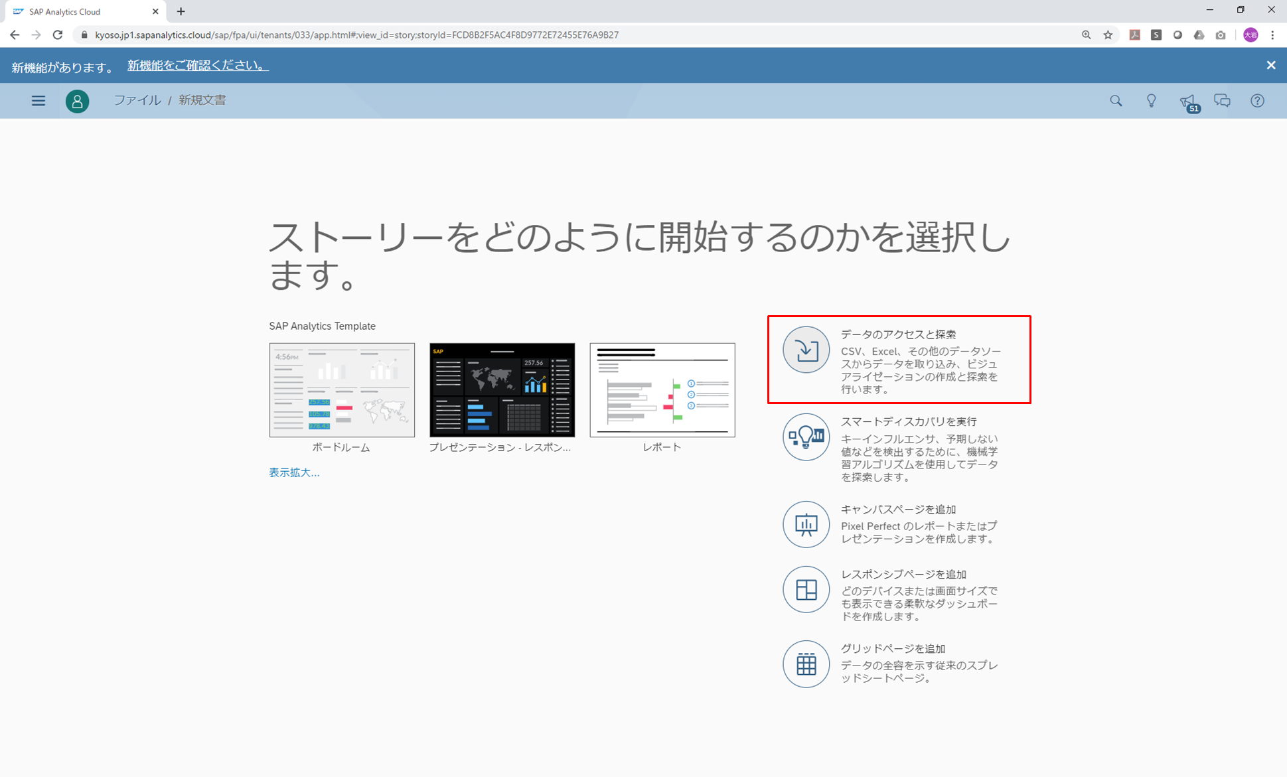Click the グリッドページを追加 title text
Viewport: 1287px width, 777px height.
[893, 649]
